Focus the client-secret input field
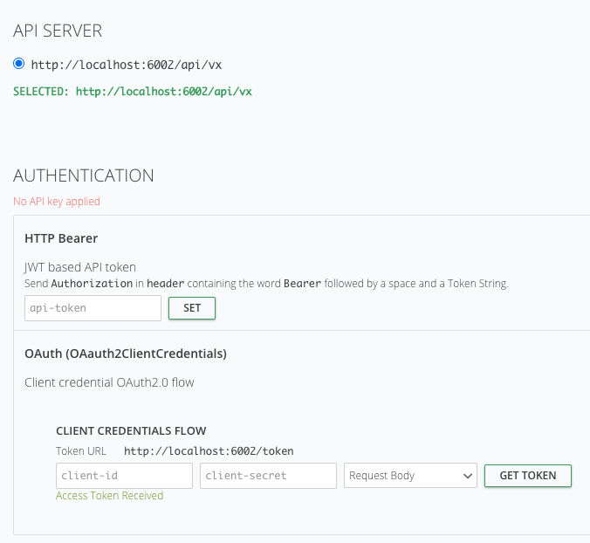This screenshot has height=543, width=590. (x=268, y=476)
